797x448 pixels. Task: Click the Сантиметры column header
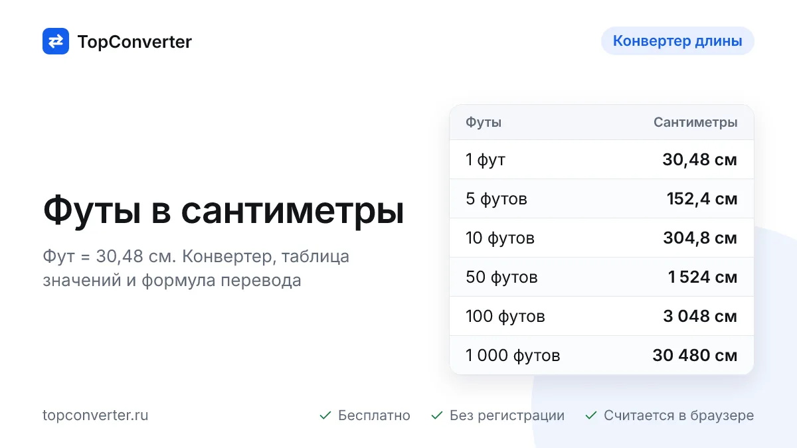[695, 122]
